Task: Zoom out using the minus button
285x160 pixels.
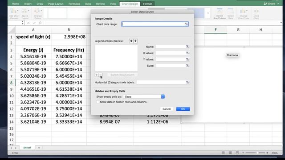Action: 243,153
